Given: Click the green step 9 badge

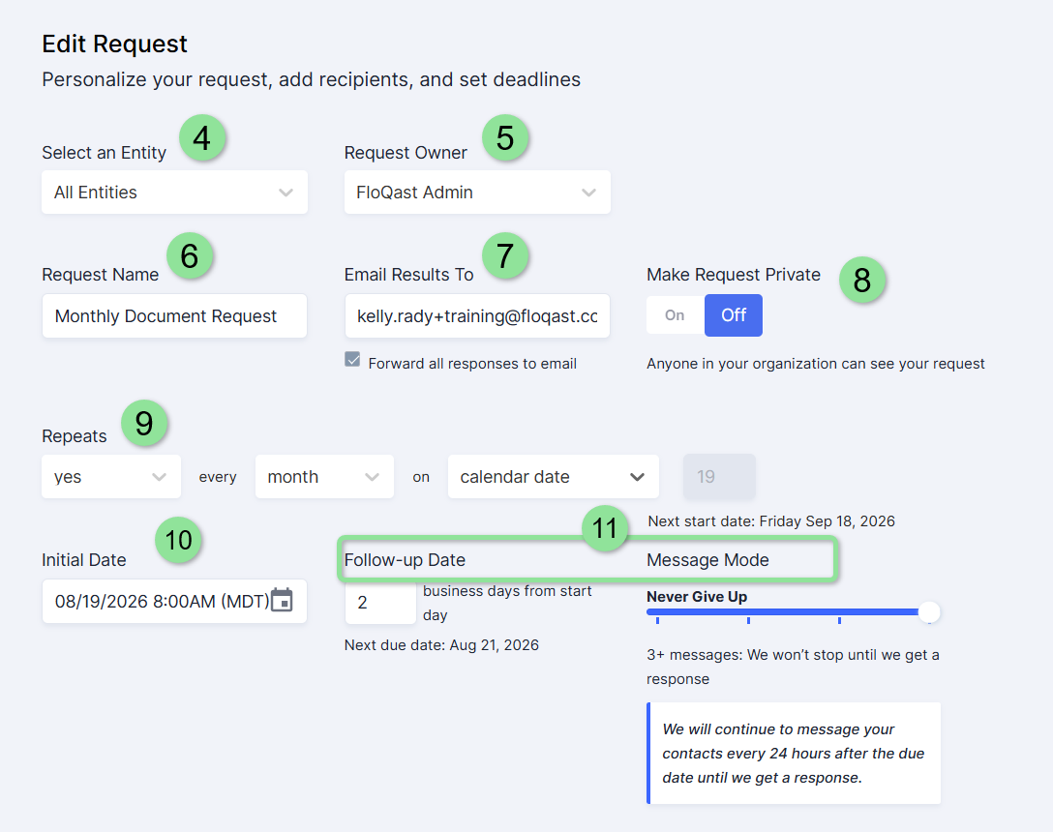Looking at the screenshot, I should (x=144, y=423).
